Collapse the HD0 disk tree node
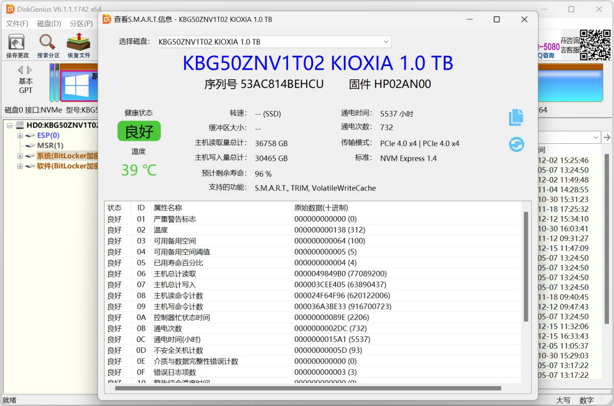 click(10, 125)
